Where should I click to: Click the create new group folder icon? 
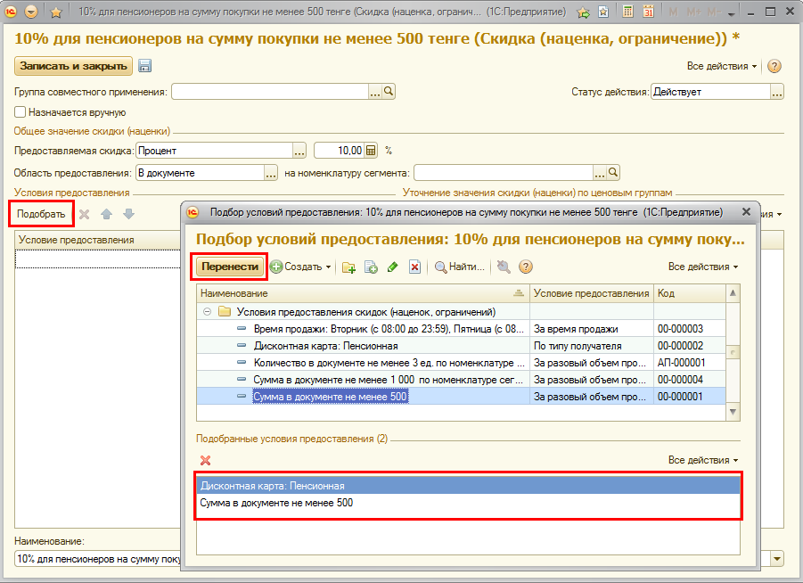348,267
